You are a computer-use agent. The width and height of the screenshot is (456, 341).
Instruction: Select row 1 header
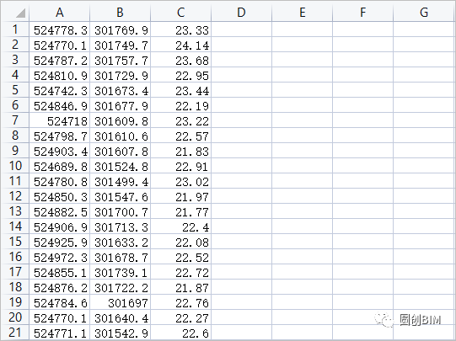(x=15, y=29)
